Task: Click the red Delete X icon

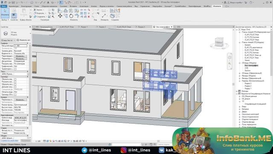Action: click(x=89, y=17)
